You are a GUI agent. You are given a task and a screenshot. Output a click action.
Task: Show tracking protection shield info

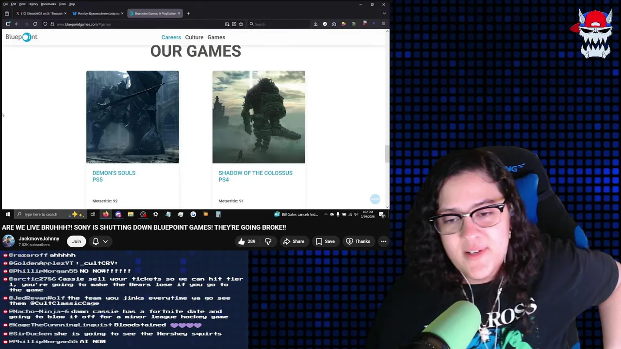pyautogui.click(x=45, y=24)
